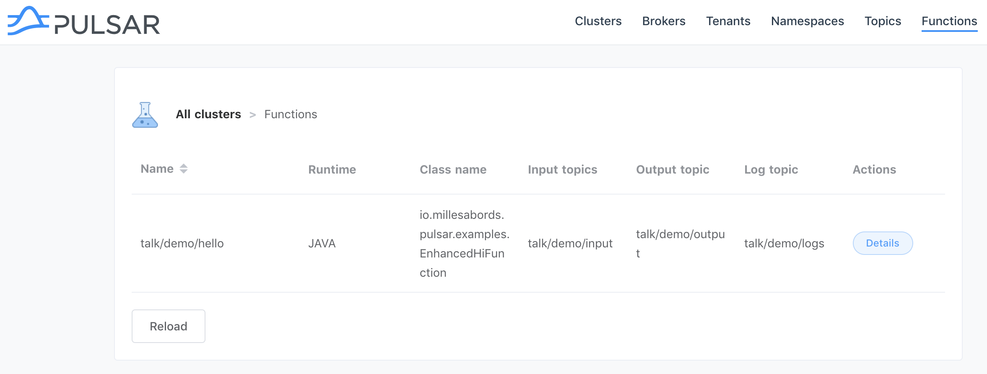
Task: Open Namespaces from the navigation bar
Action: click(807, 21)
